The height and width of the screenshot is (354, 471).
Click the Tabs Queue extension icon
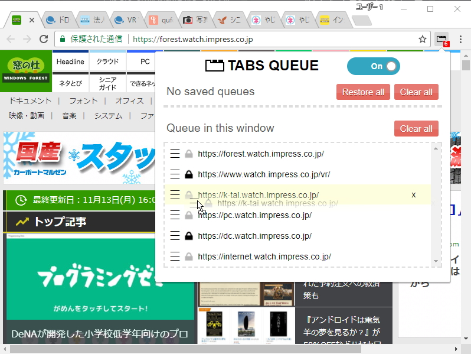tap(442, 40)
